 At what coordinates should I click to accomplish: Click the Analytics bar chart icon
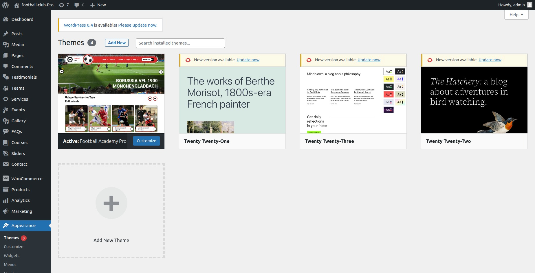(x=6, y=200)
